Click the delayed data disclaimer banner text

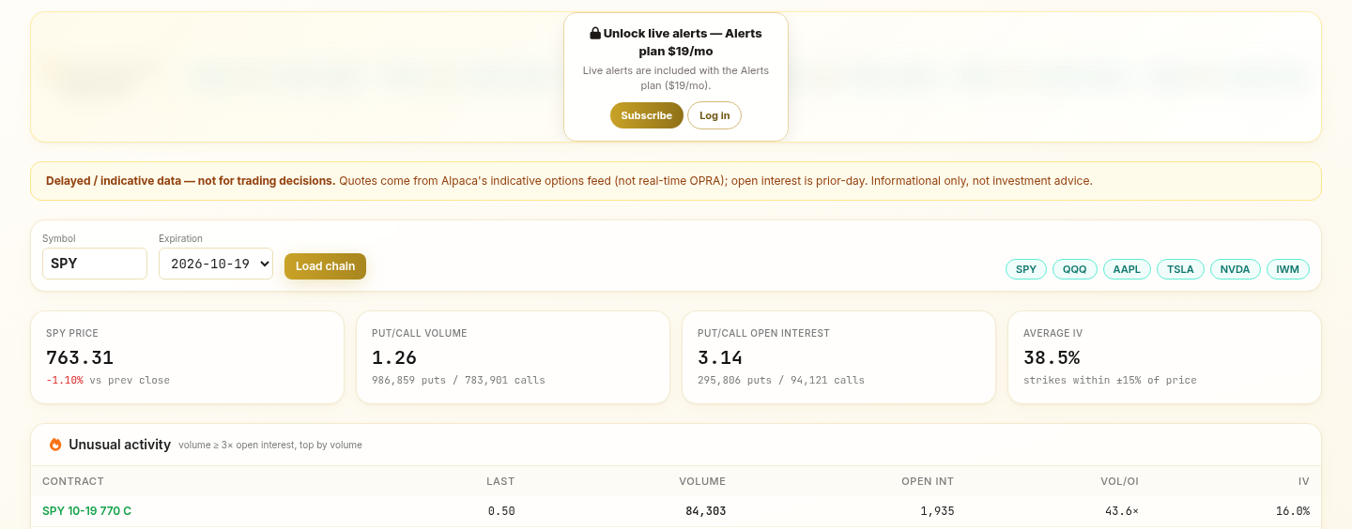pos(569,180)
